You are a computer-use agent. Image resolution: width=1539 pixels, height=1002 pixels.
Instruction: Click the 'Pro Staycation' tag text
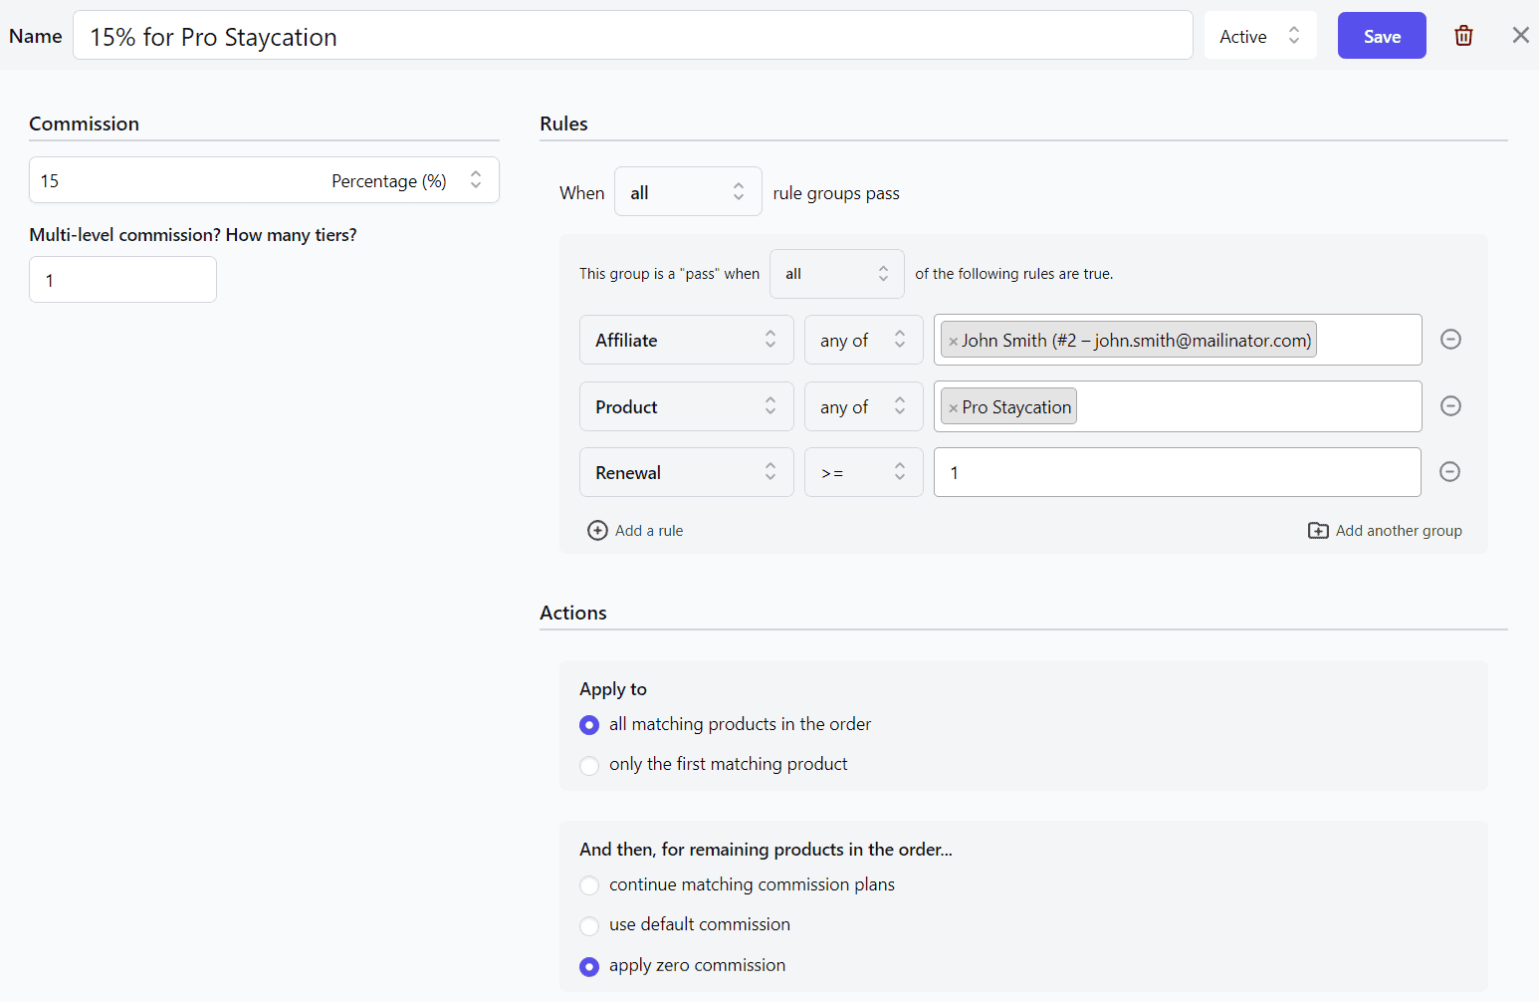click(1016, 407)
